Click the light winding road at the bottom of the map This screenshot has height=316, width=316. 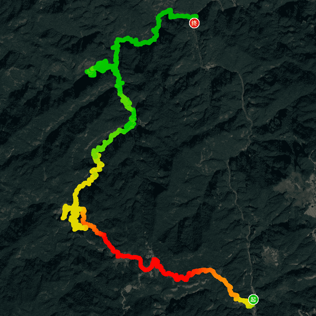tap(123, 300)
